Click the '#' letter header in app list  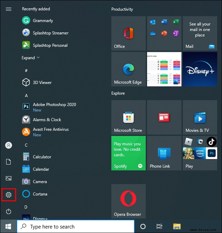pyautogui.click(x=26, y=71)
